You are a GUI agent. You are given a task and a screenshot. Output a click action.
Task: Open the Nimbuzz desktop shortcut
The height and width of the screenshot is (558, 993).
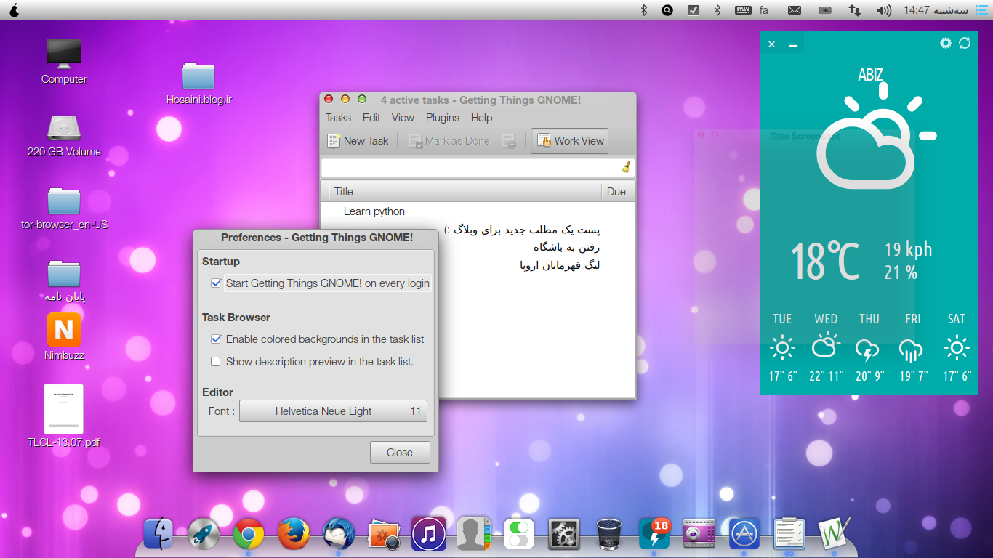point(64,331)
